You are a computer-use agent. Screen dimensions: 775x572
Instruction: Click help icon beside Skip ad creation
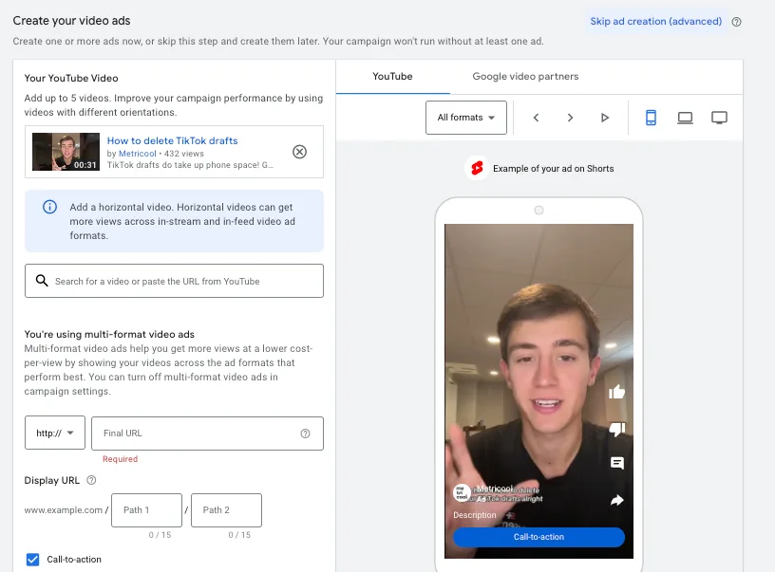pyautogui.click(x=736, y=22)
